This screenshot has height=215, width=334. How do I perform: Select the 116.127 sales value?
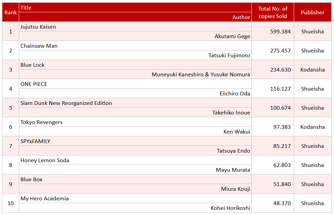pyautogui.click(x=280, y=89)
